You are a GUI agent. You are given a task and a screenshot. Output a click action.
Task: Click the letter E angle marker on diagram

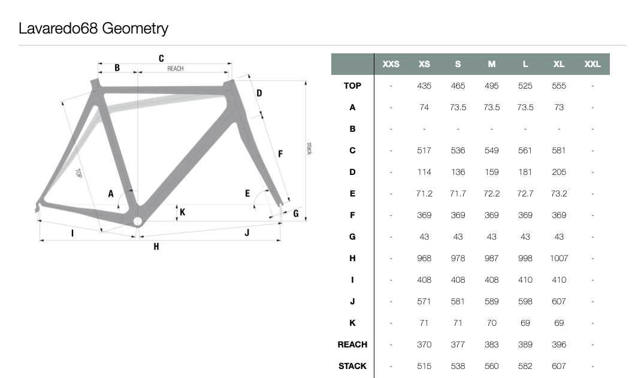(247, 193)
